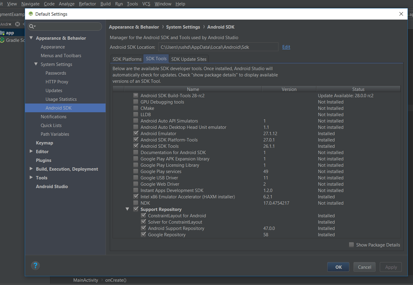Check the Show Package Details checkbox

tap(351, 245)
